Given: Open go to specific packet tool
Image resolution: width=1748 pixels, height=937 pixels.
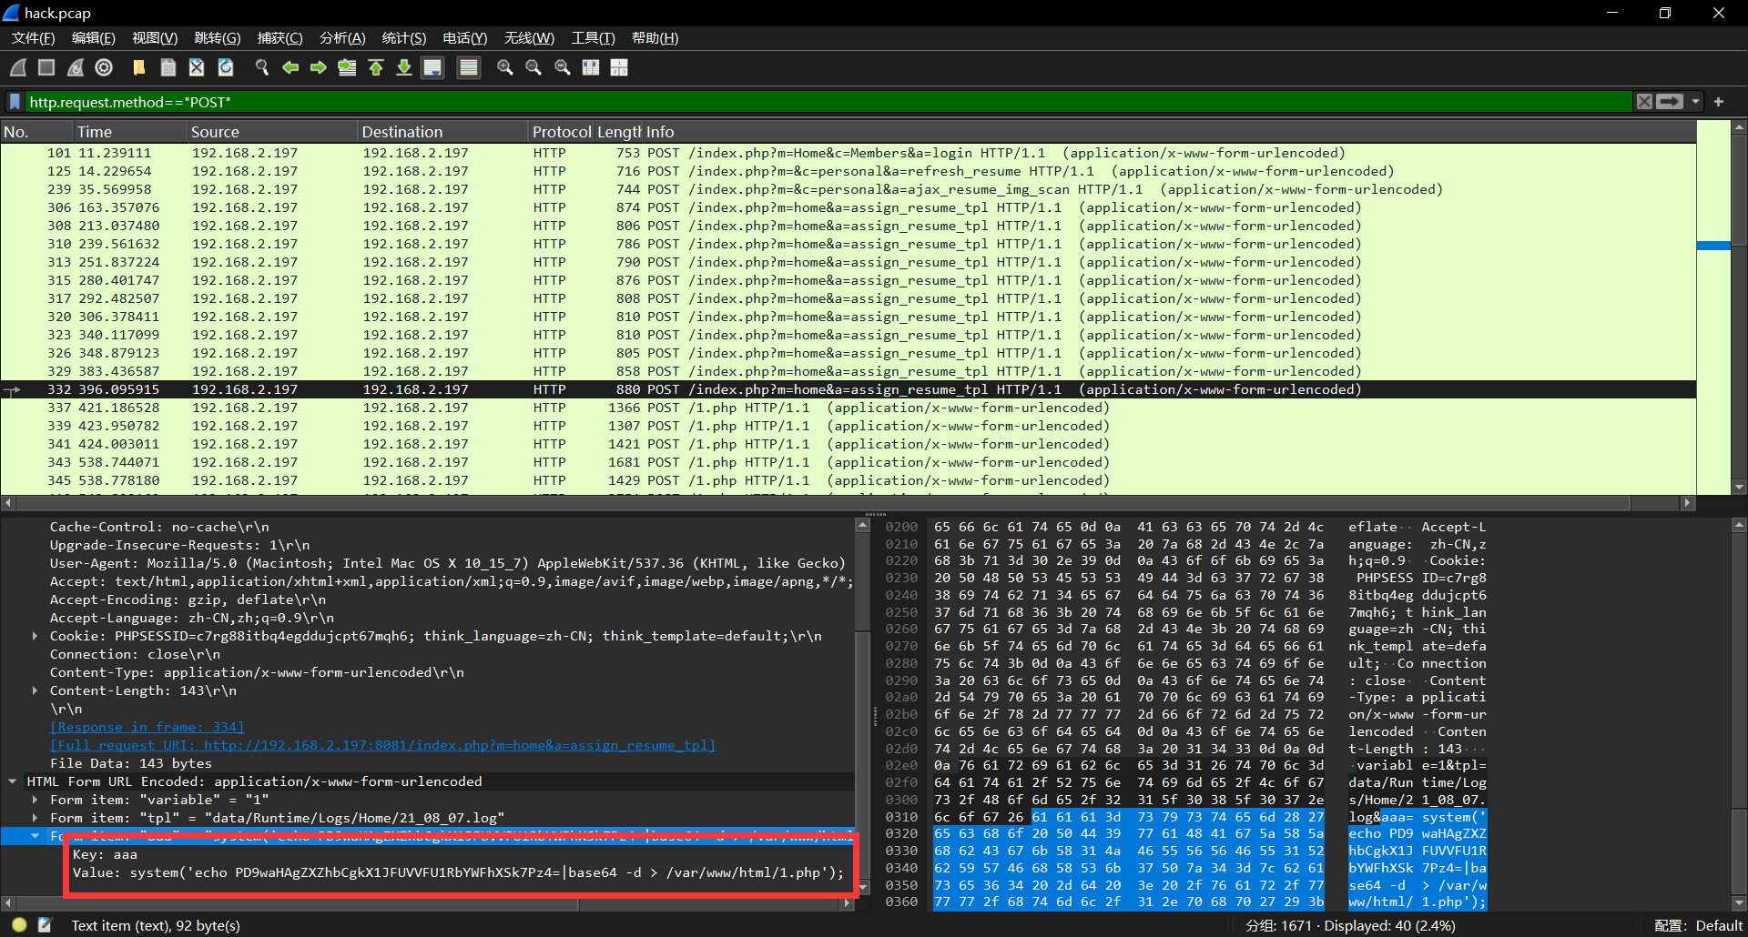Looking at the screenshot, I should point(347,67).
